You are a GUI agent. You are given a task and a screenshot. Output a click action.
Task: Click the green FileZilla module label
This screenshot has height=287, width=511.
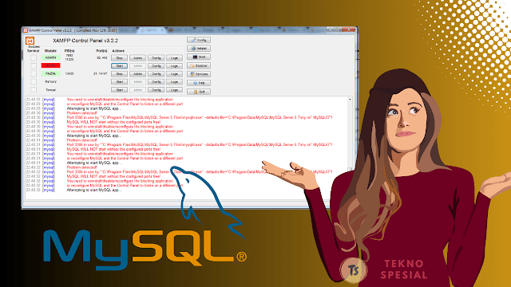(50, 73)
